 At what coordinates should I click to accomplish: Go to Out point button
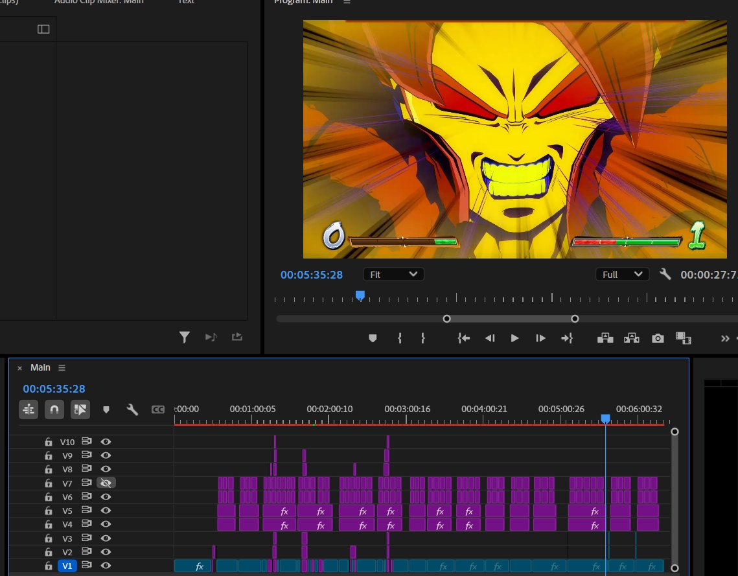point(567,338)
